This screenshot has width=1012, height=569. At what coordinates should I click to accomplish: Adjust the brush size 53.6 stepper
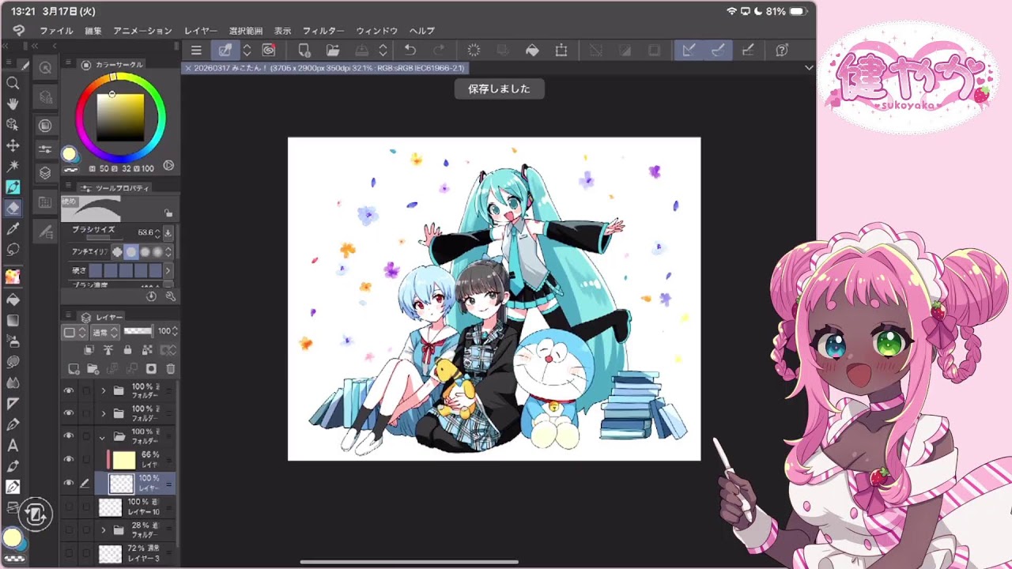[x=157, y=233]
